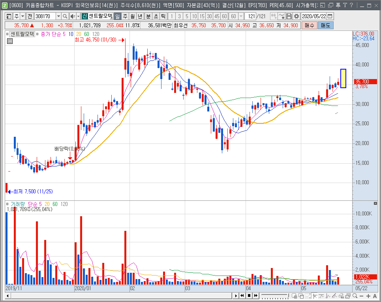This screenshot has height=302, width=381.
Task: Select interval 1 button
Action: 172,16
